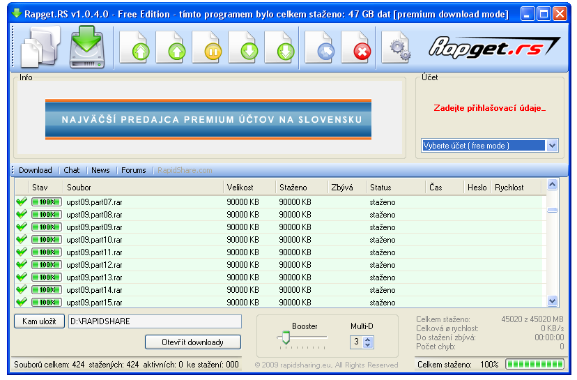577x380 pixels.
Task: Click green checkmark of upst09.part07.rar
Action: pos(22,202)
